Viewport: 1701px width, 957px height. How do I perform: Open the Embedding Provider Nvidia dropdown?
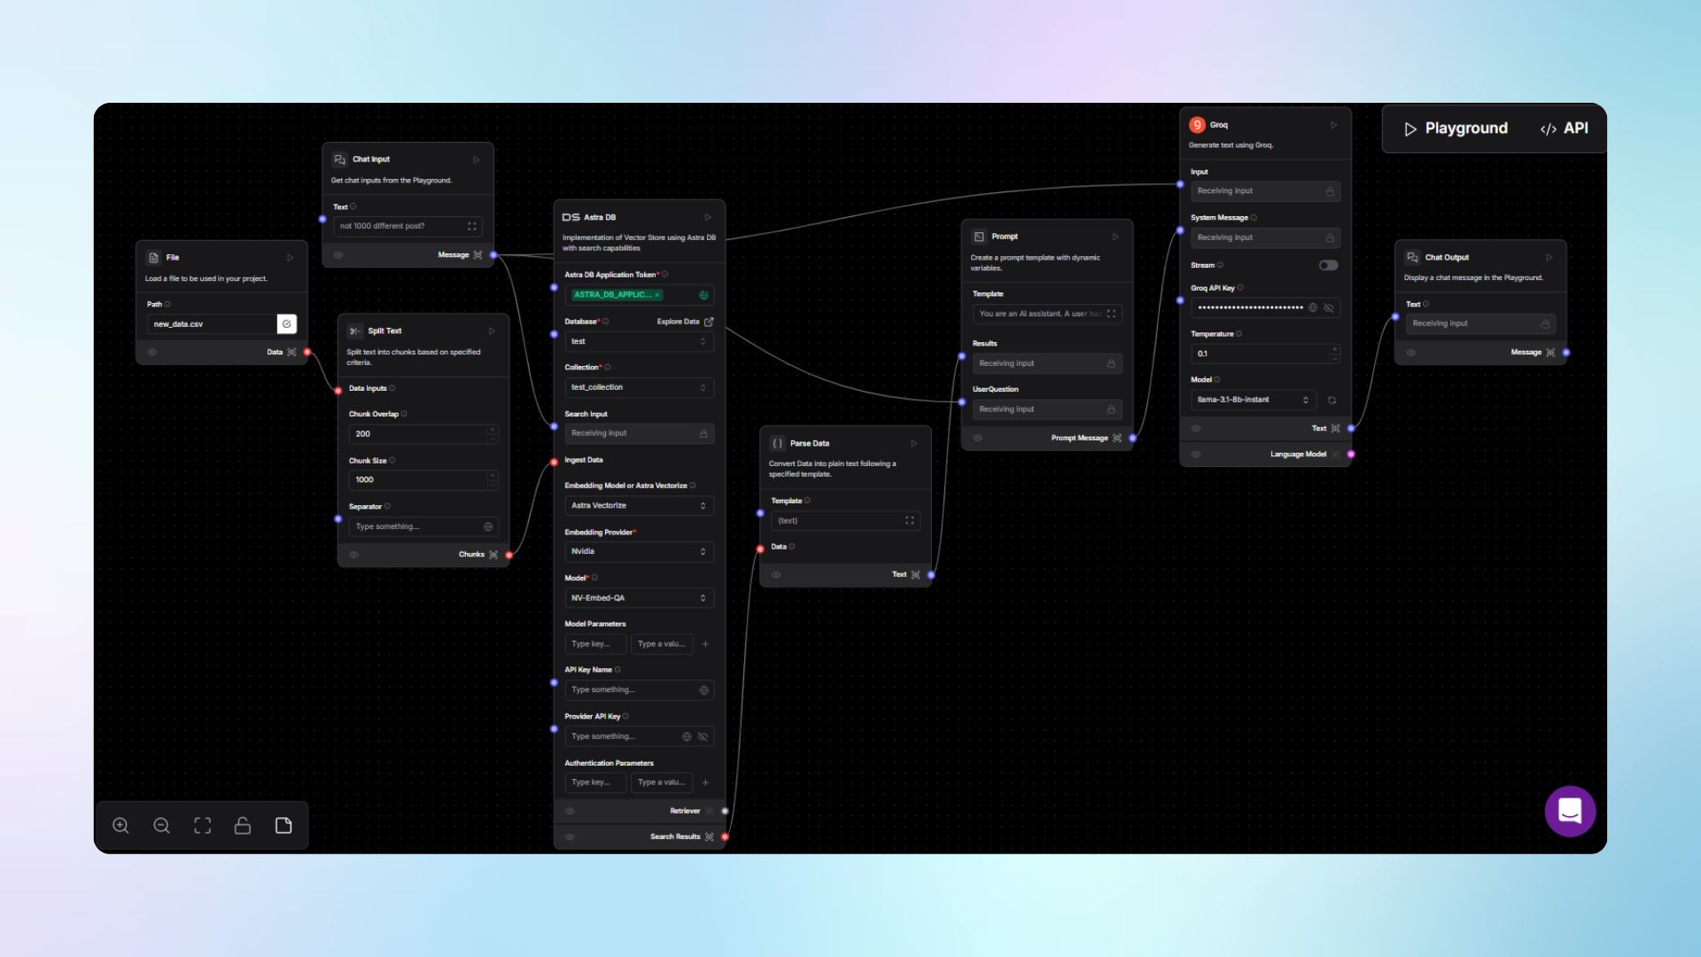click(638, 551)
